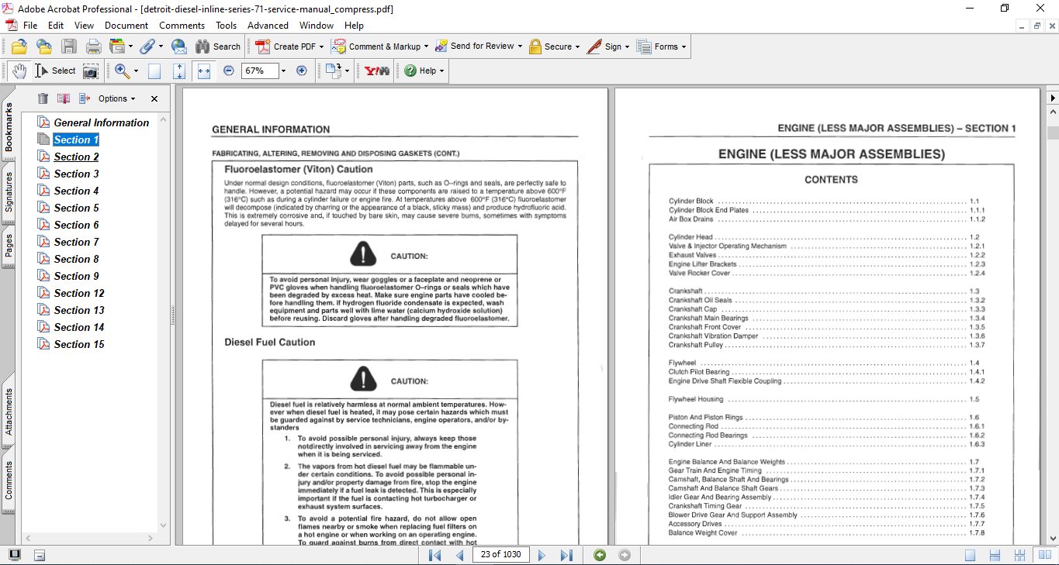Viewport: 1059px width, 565px height.
Task: Expand the bookmarks Options dropdown
Action: point(116,98)
